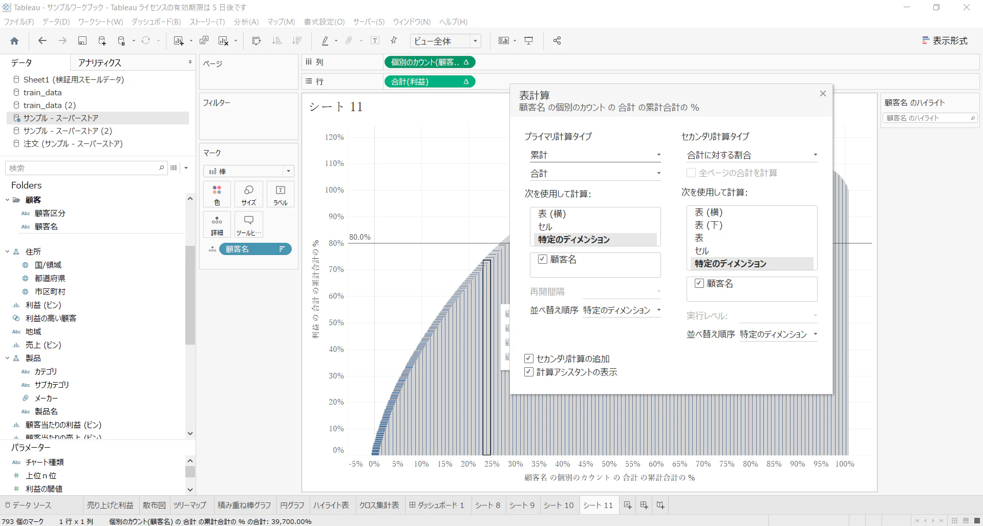Open the 分析(A) menu
The image size is (983, 526).
tap(246, 22)
